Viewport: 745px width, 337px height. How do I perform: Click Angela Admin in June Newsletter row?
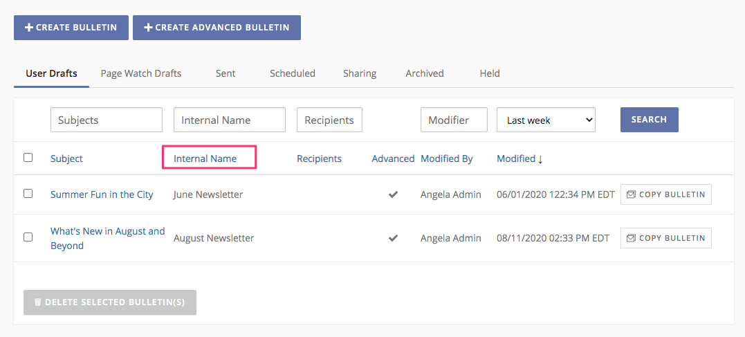451,194
